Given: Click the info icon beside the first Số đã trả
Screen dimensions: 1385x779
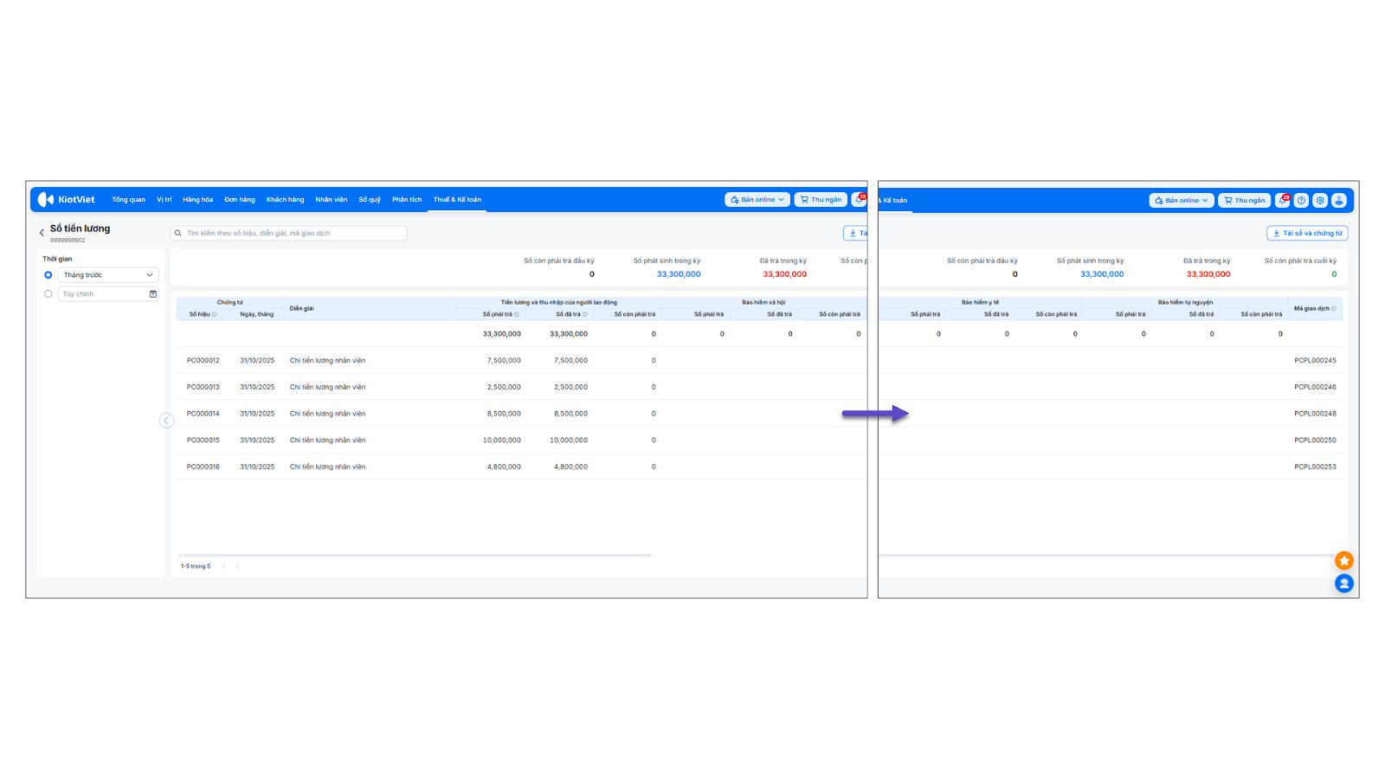Looking at the screenshot, I should pos(585,314).
